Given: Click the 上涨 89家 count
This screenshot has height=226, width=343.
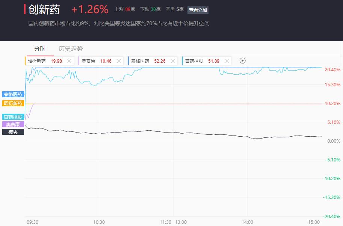Looking at the screenshot, I should pos(125,9).
